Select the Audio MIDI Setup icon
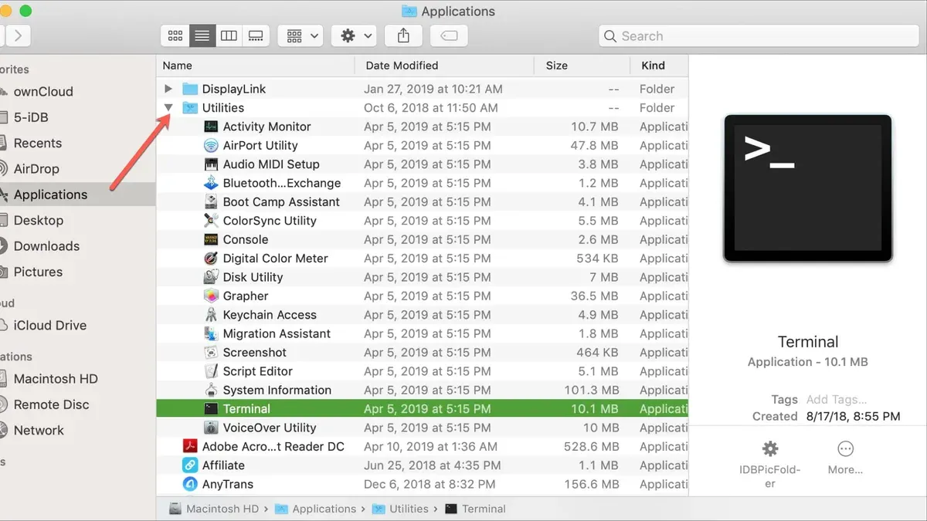Image resolution: width=927 pixels, height=521 pixels. click(x=211, y=164)
